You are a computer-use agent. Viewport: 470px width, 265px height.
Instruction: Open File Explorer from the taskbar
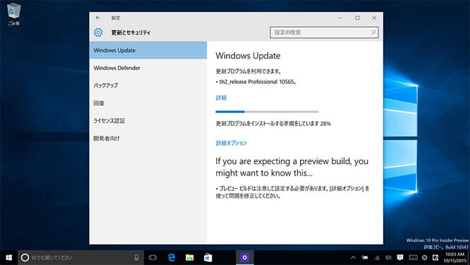[189, 257]
